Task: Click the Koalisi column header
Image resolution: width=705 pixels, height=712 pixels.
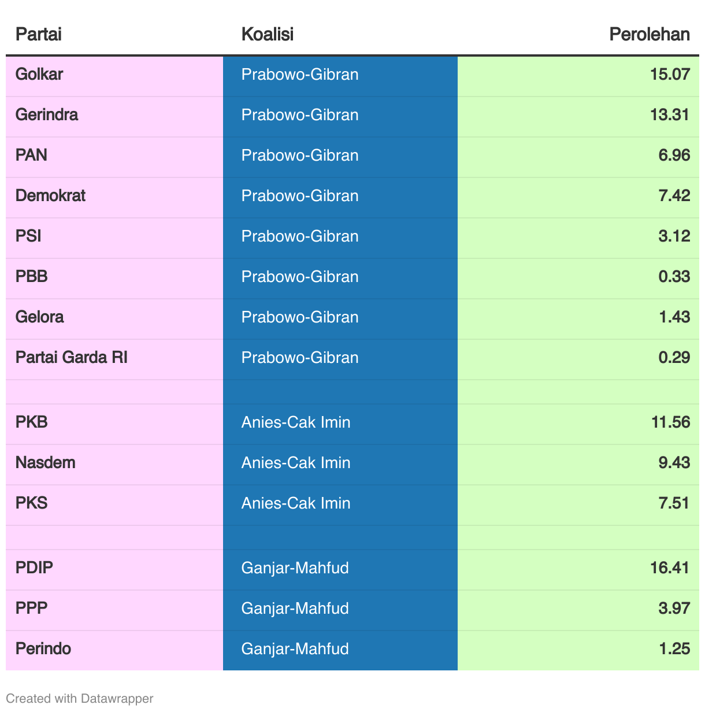Action: (x=267, y=35)
